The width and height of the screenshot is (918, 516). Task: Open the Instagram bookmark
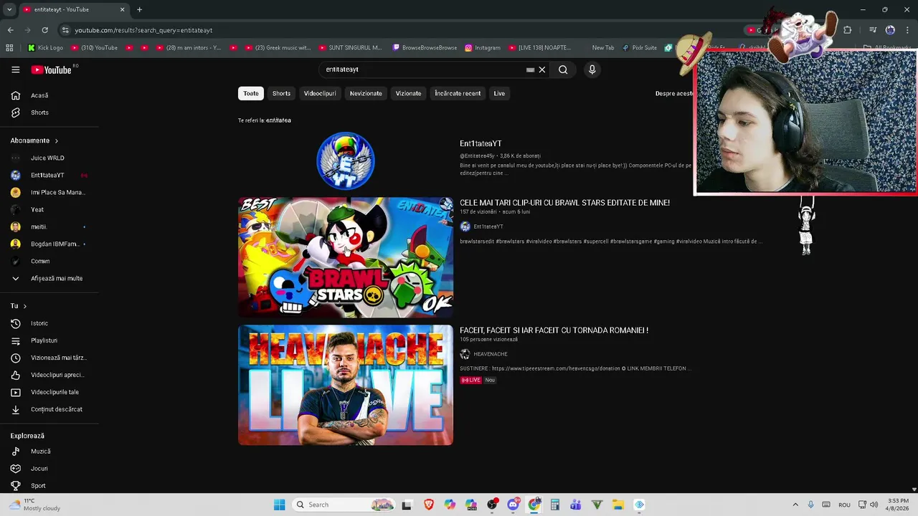pos(483,47)
